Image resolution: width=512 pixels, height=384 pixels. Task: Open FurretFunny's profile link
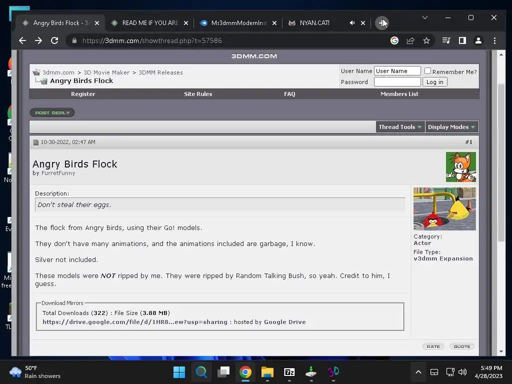(58, 173)
